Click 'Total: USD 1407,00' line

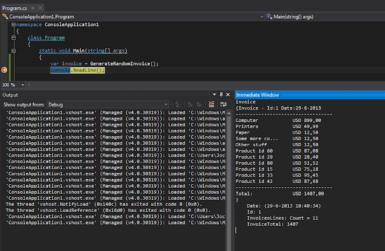[x=280, y=194]
